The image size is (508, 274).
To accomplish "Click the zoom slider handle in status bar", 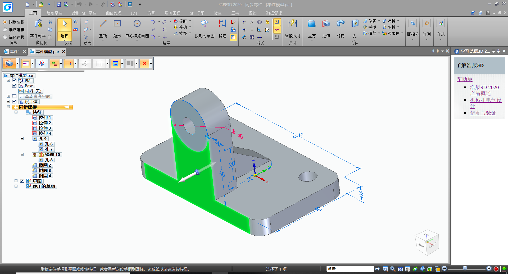I will click(465, 268).
